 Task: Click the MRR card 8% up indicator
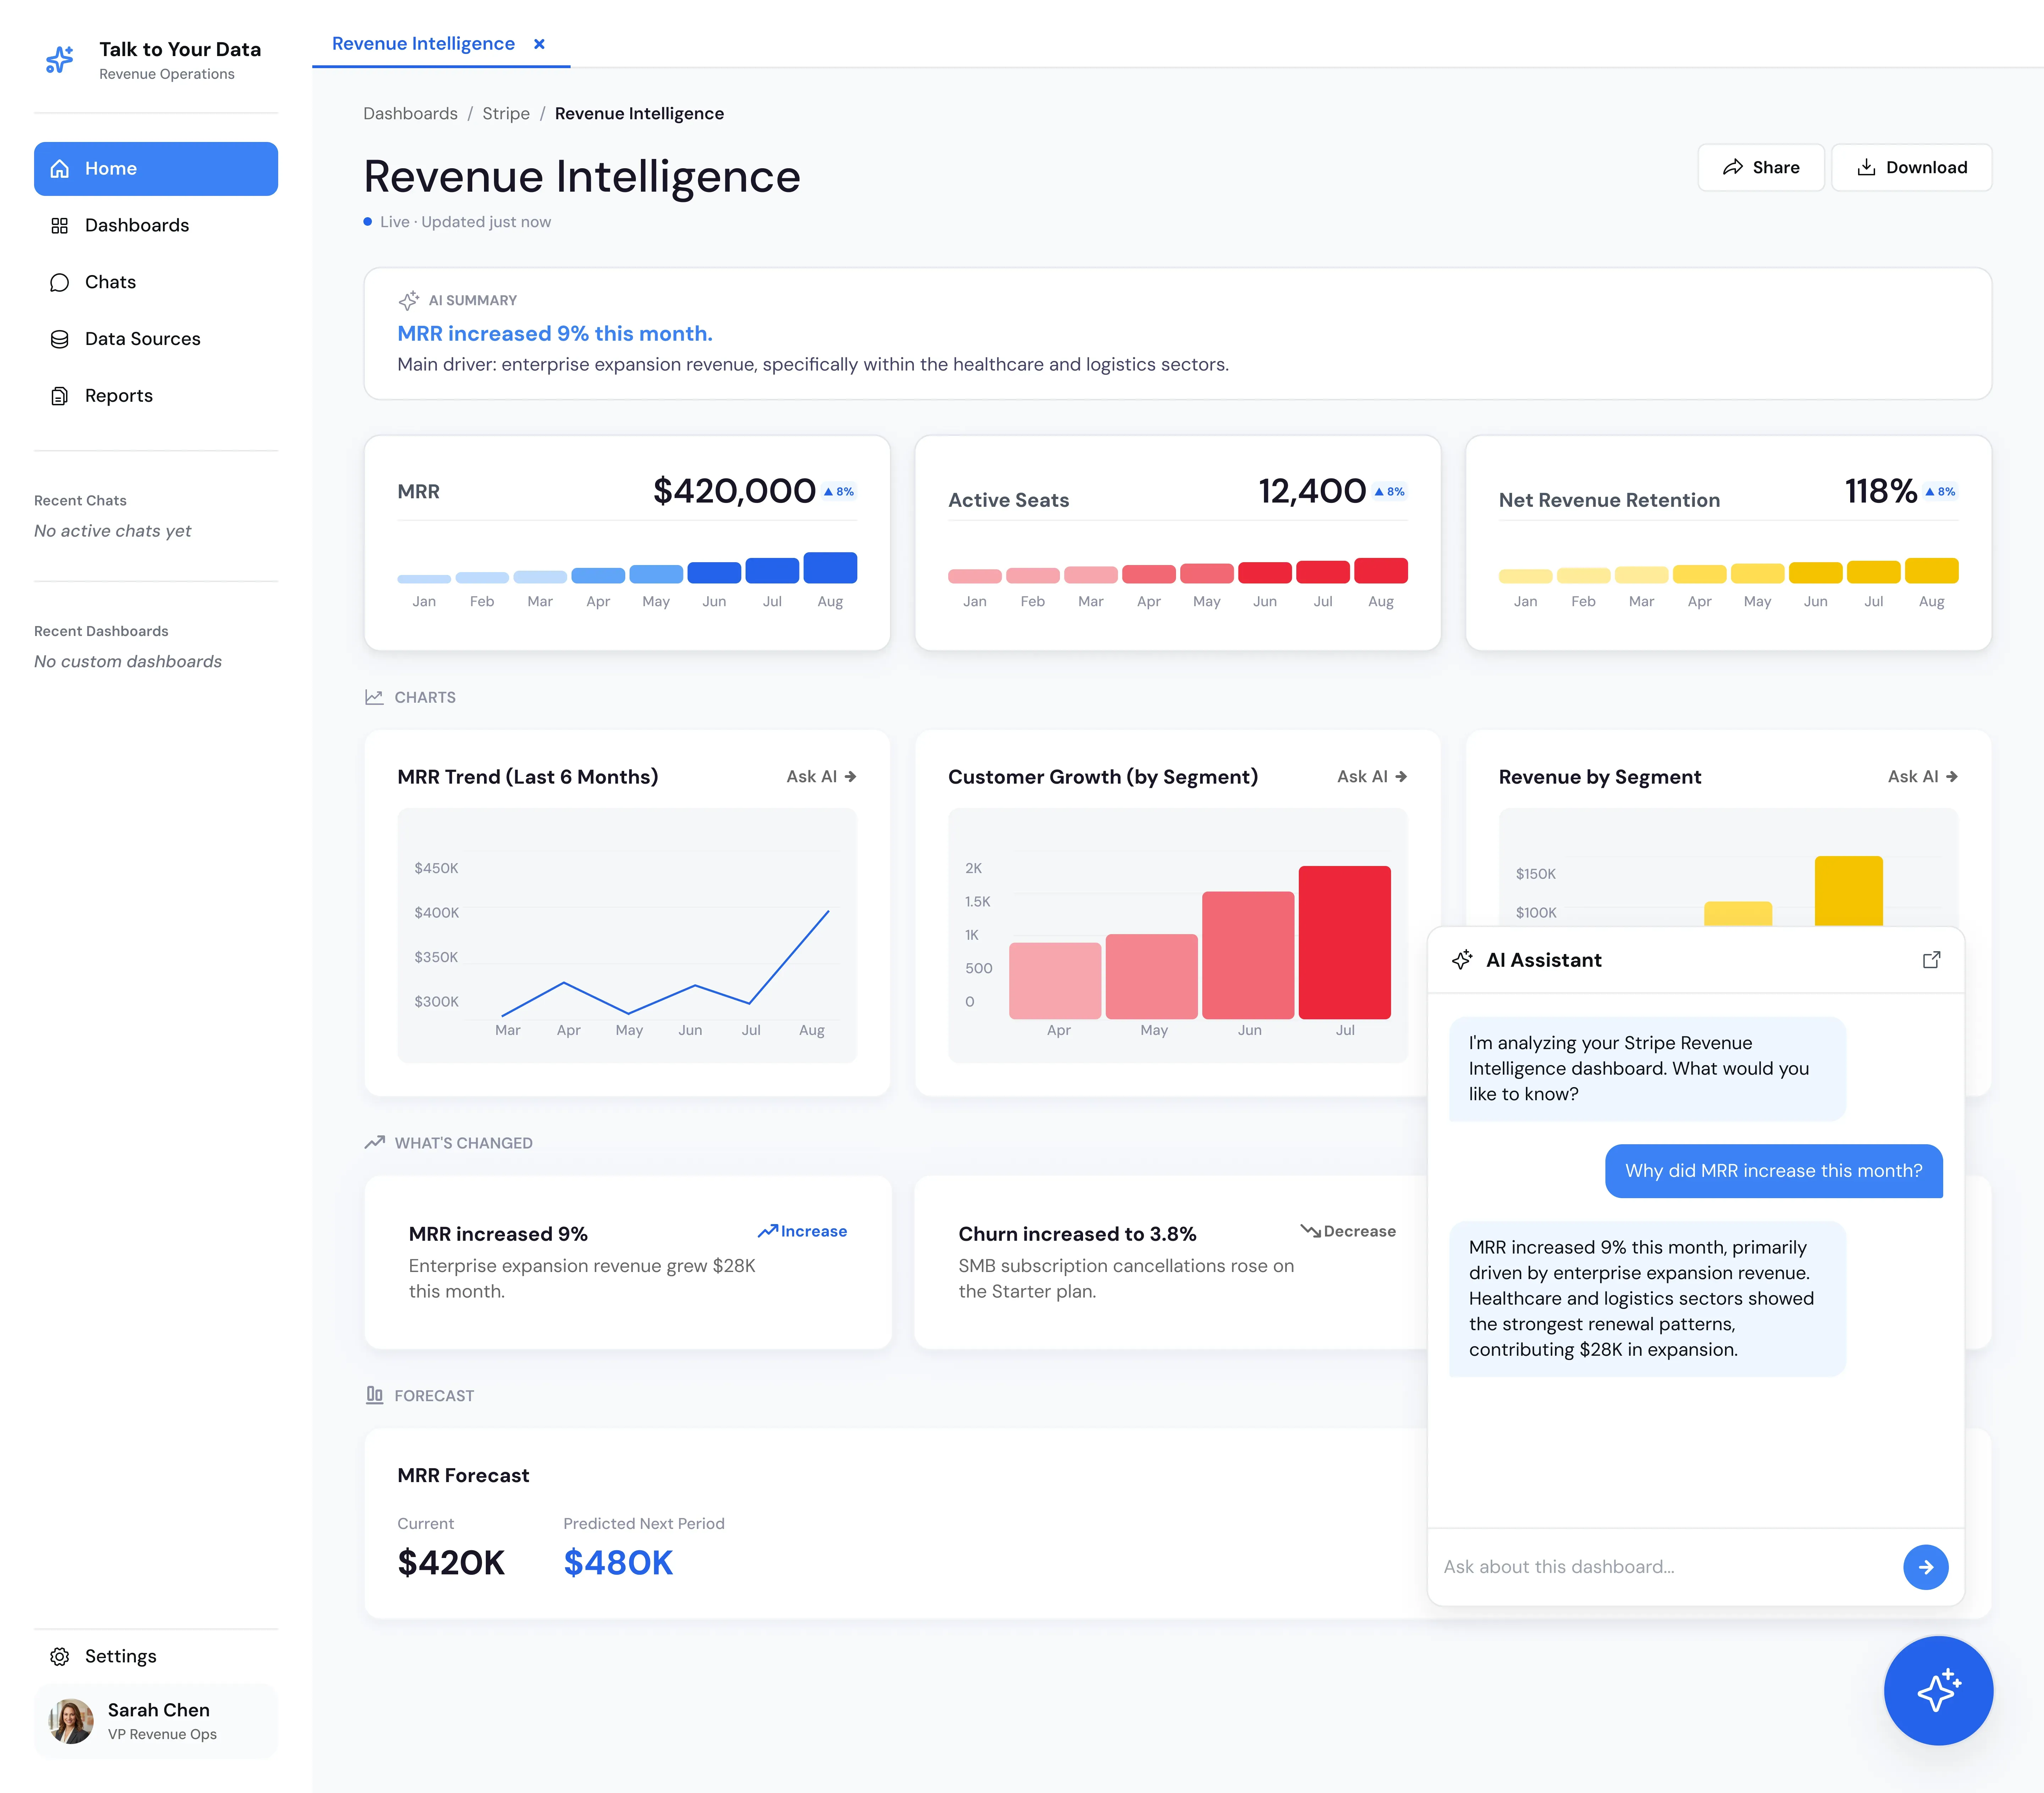[839, 492]
